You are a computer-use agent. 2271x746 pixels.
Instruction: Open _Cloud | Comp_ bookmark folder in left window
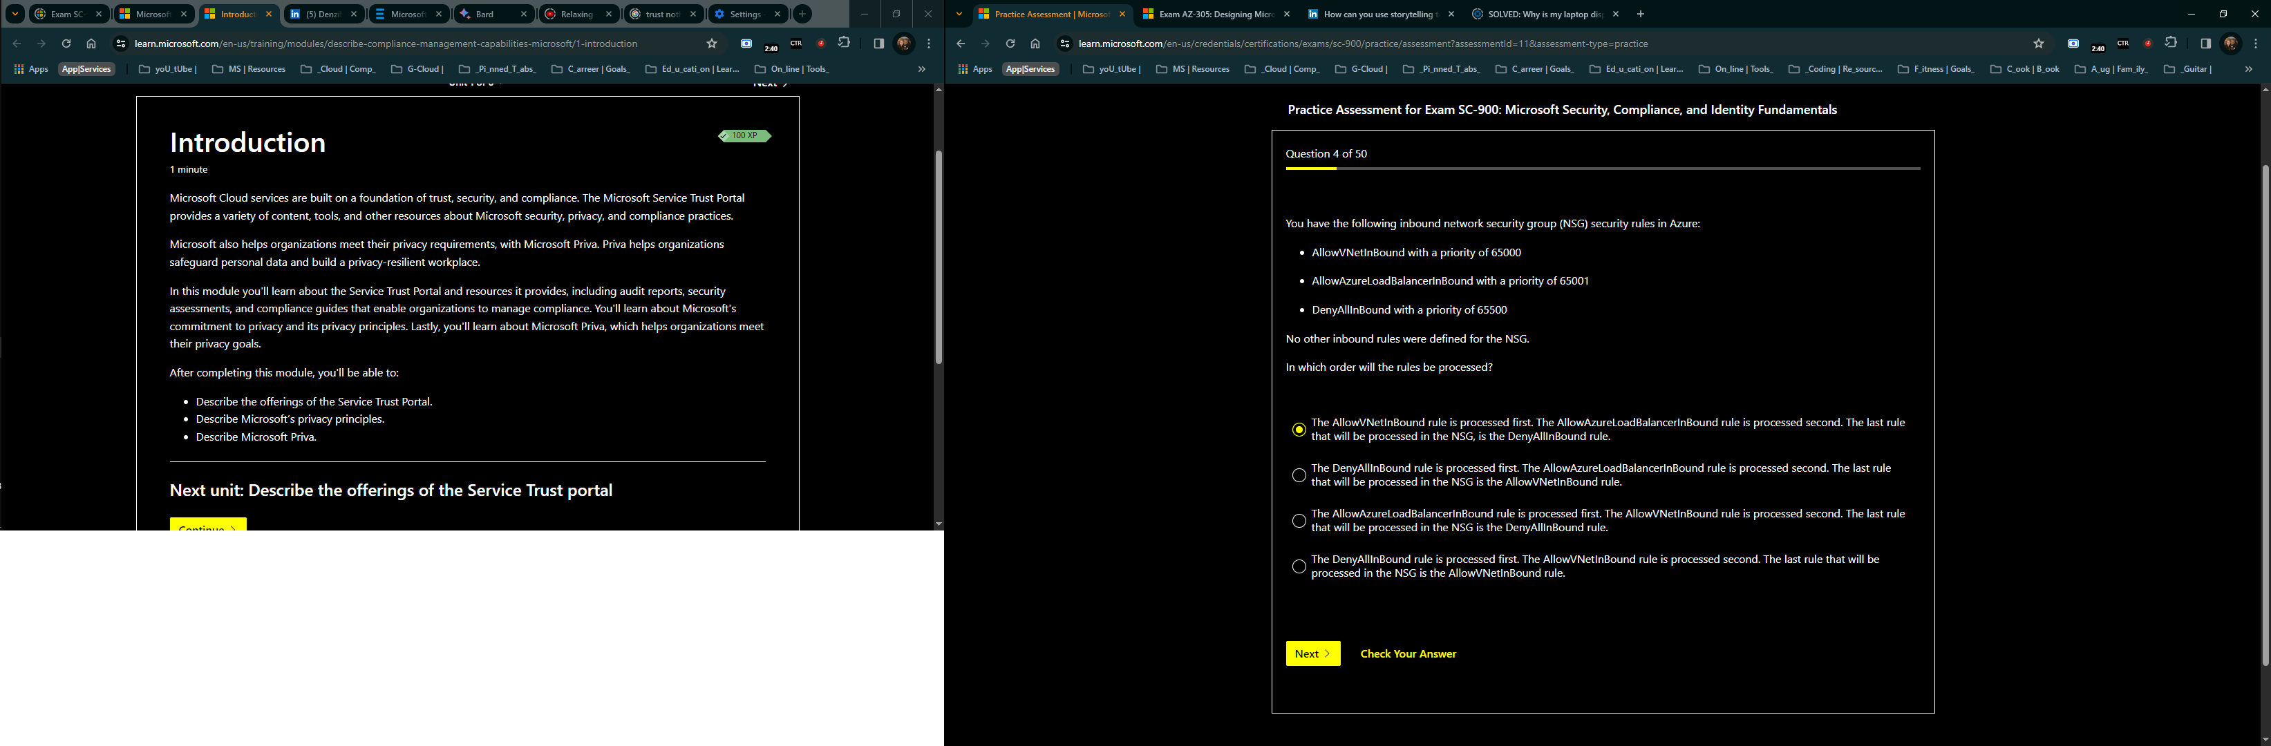(x=338, y=68)
